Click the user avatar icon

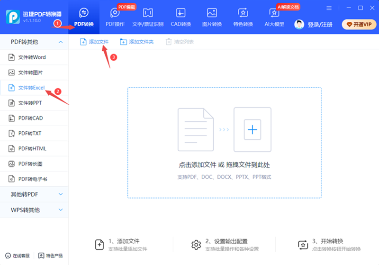(x=299, y=25)
